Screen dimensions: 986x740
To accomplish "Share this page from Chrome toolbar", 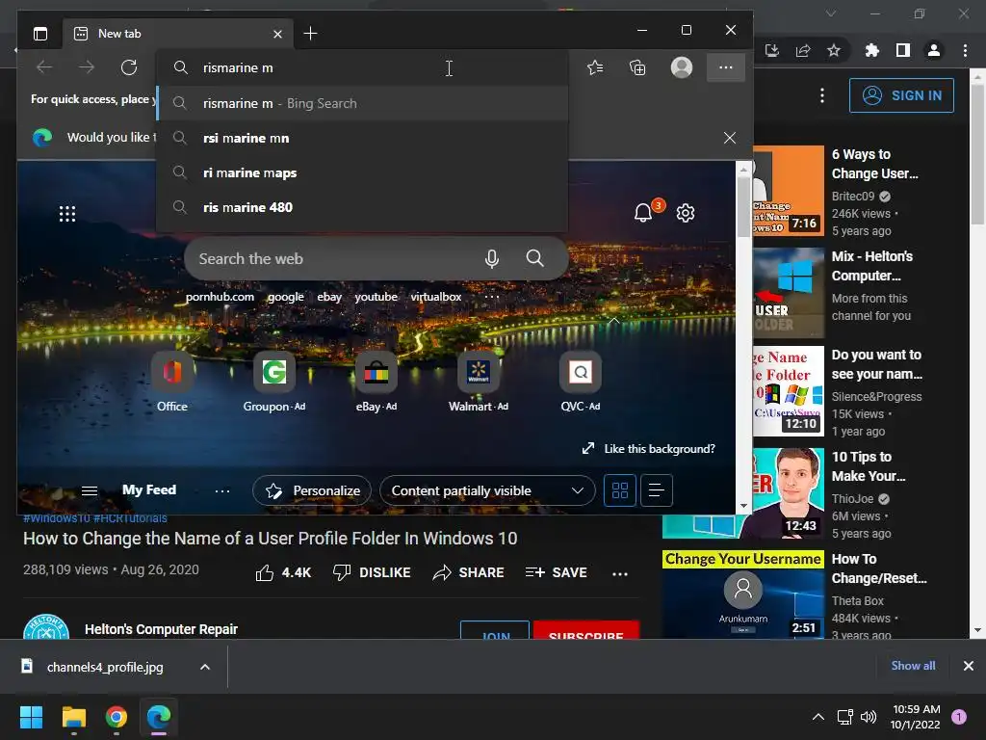I will click(803, 50).
